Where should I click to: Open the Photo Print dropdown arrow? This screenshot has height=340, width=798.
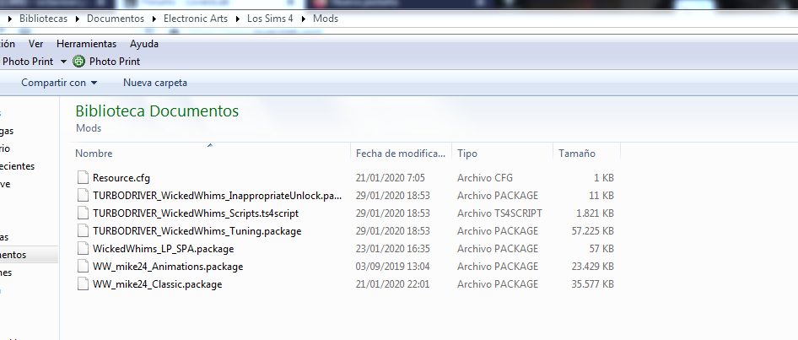(x=63, y=62)
